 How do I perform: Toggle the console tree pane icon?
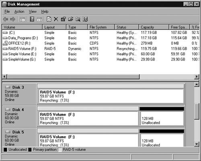23,19
